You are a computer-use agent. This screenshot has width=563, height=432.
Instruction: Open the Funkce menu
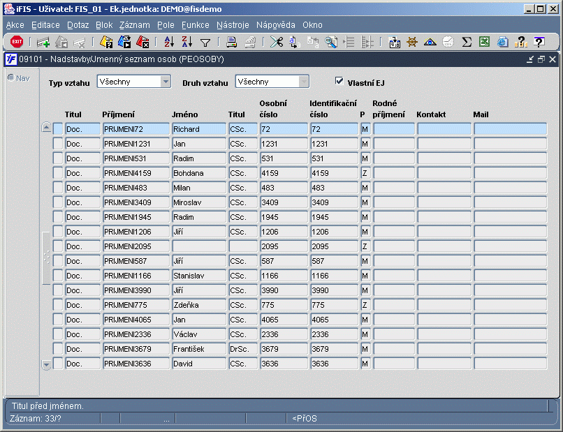pos(196,25)
